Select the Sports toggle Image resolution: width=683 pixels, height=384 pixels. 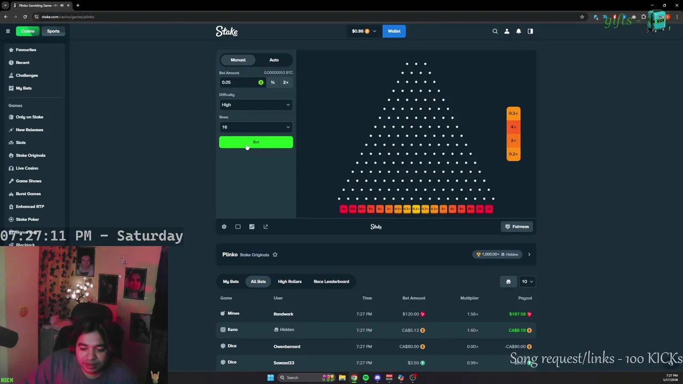[x=53, y=31]
